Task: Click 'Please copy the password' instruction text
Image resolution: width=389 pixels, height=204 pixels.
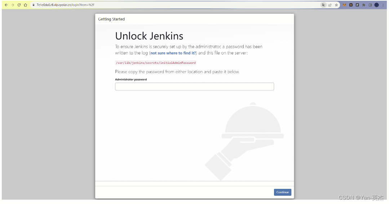Action: pos(177,72)
